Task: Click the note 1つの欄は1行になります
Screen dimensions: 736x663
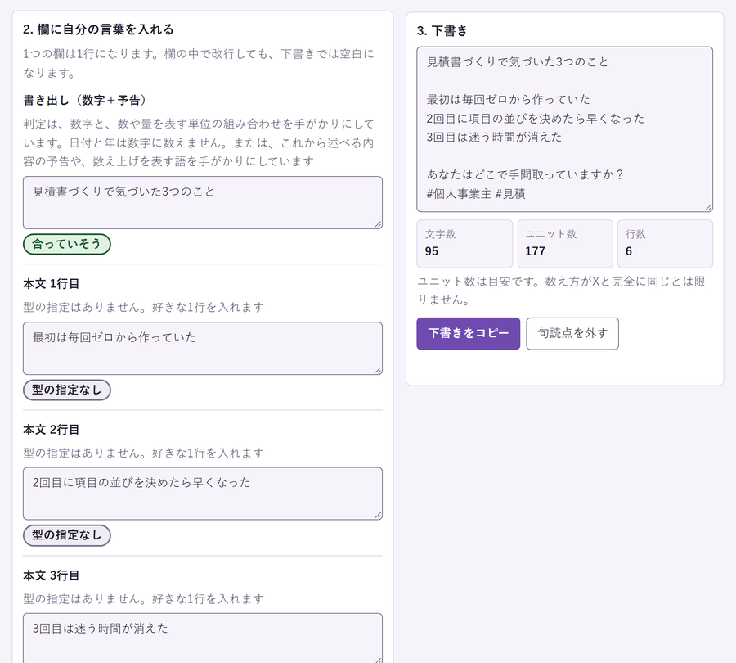Action: pyautogui.click(x=199, y=63)
